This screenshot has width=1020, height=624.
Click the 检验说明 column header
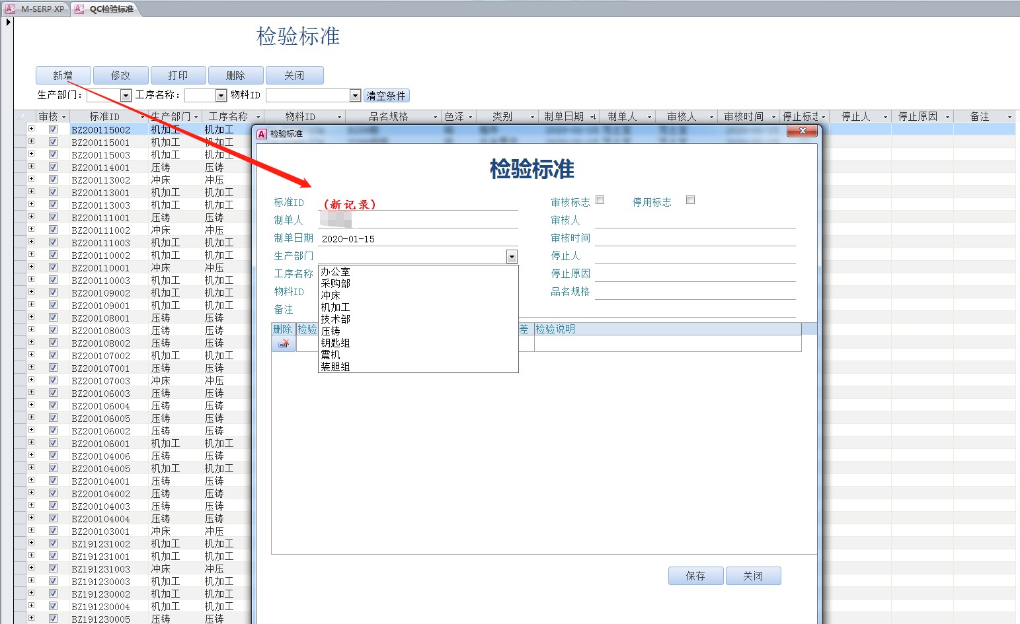click(668, 329)
